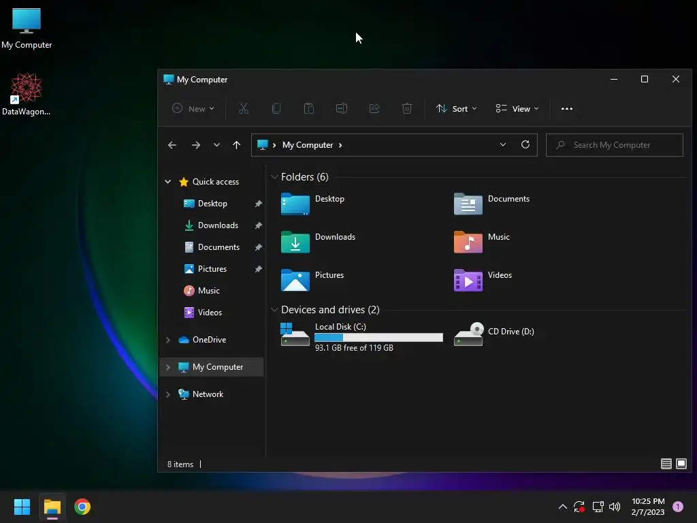
Task: Select Music in Quick access sidebar
Action: pos(208,290)
